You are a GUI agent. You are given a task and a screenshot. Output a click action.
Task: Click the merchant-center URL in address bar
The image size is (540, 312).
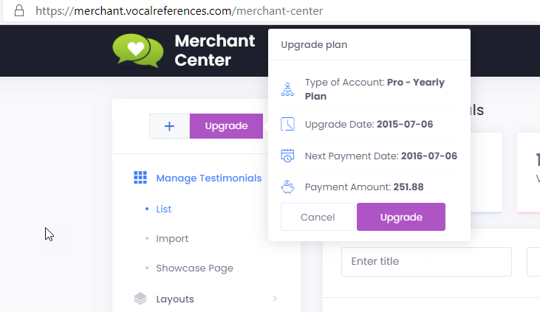coord(179,11)
